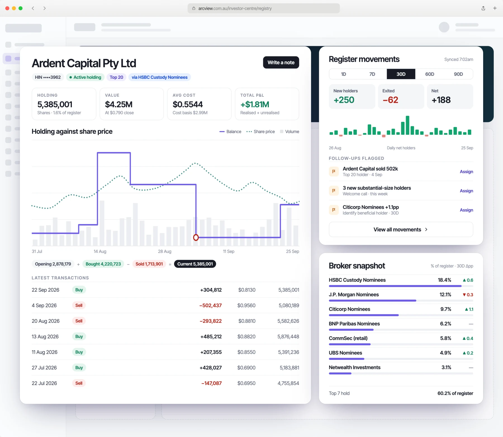503x437 pixels.
Task: Focus the arcview.com.au address bar
Action: click(264, 8)
